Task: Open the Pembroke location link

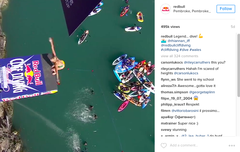Action: pyautogui.click(x=192, y=11)
